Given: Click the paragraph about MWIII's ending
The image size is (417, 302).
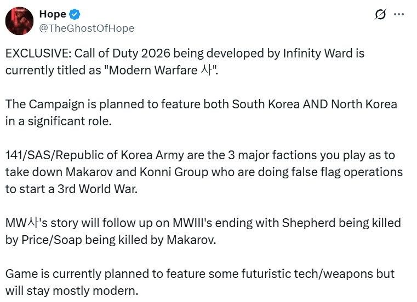Looking at the screenshot, I should [203, 231].
